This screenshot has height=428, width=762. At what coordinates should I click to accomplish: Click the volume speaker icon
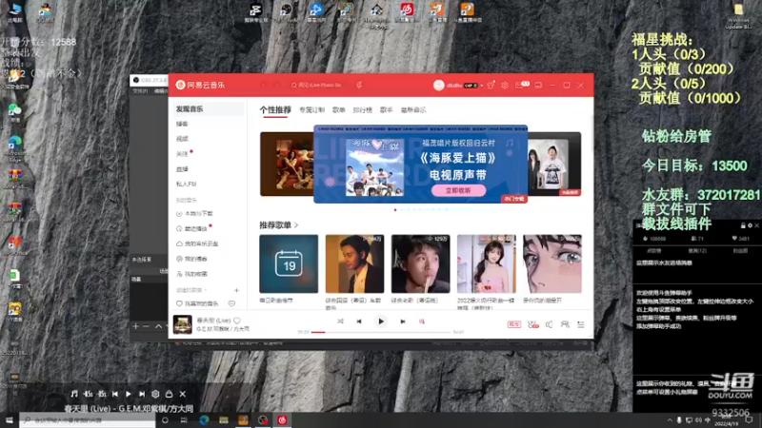point(550,324)
